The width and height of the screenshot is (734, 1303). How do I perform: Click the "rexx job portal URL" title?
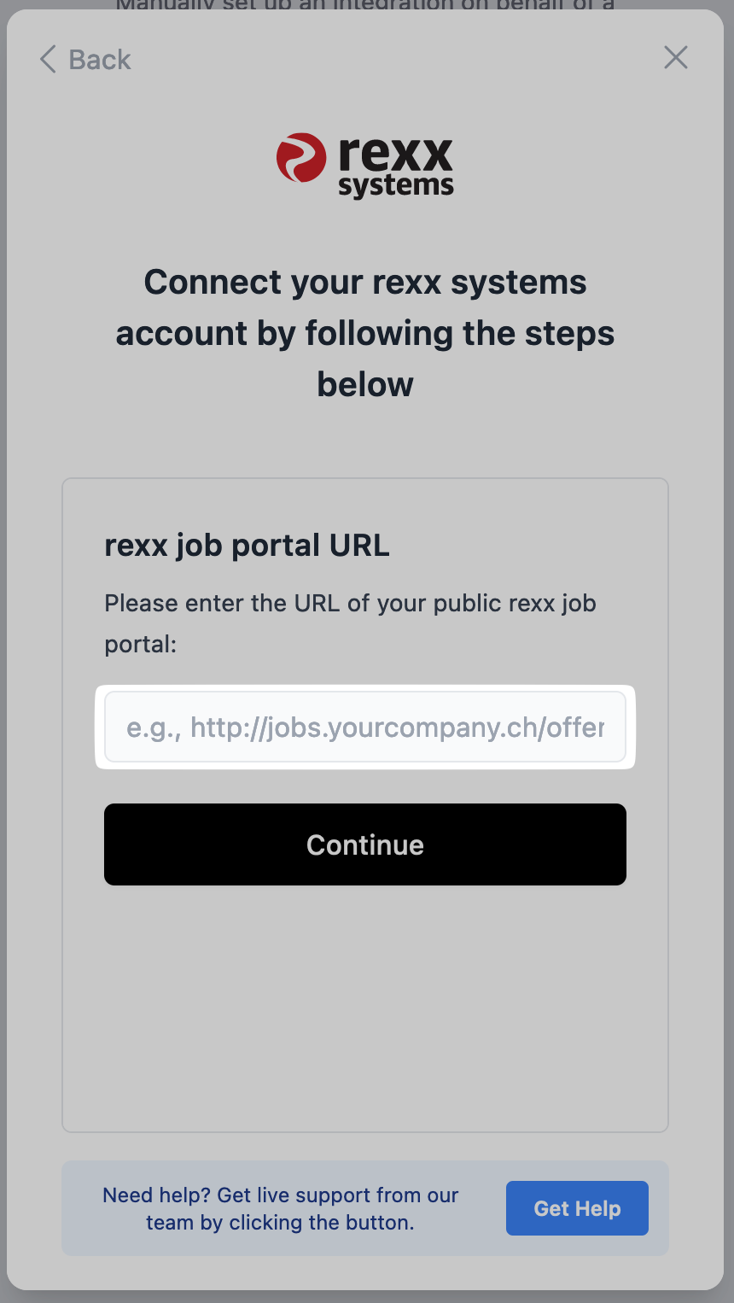click(x=247, y=545)
